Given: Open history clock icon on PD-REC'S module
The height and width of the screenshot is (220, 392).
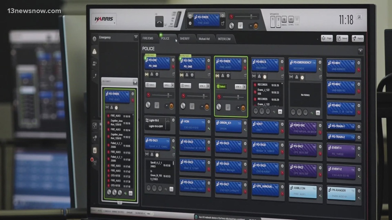Looking at the screenshot, I should [264, 77].
